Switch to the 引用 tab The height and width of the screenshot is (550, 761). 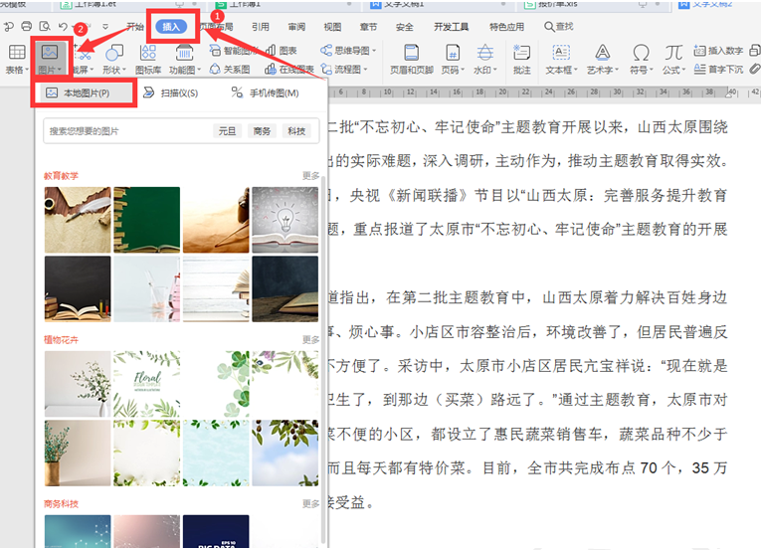[261, 27]
